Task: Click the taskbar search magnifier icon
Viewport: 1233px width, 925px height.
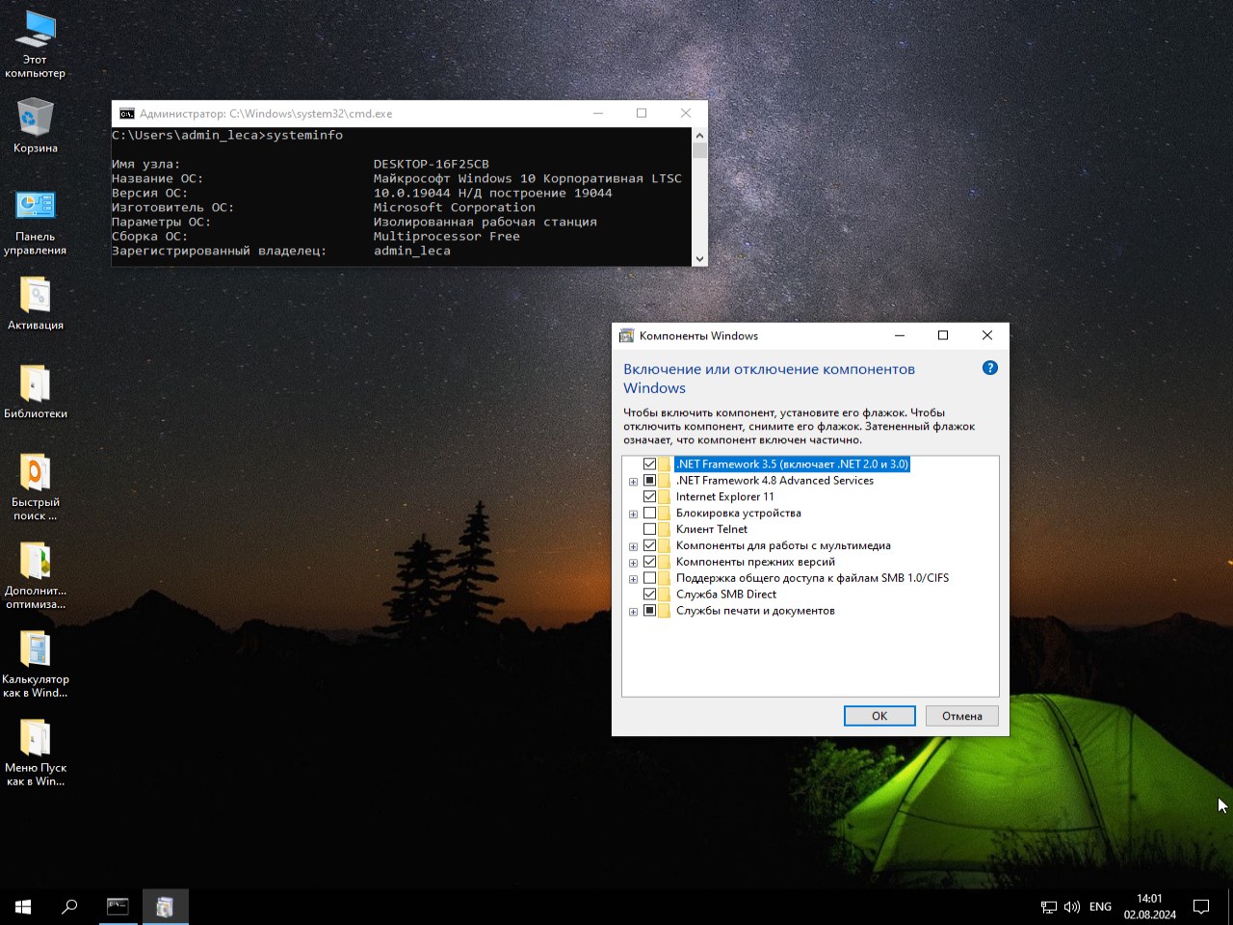Action: coord(69,907)
